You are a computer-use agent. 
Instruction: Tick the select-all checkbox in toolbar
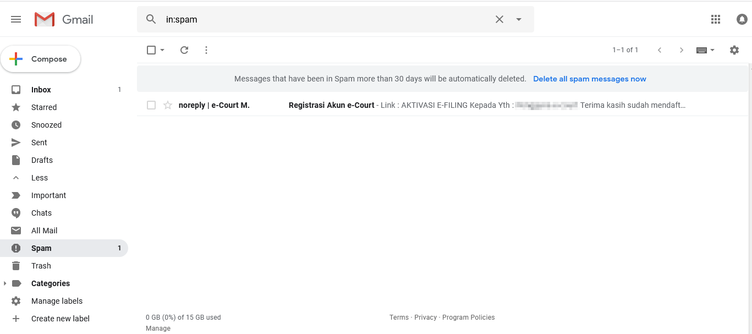pos(151,50)
